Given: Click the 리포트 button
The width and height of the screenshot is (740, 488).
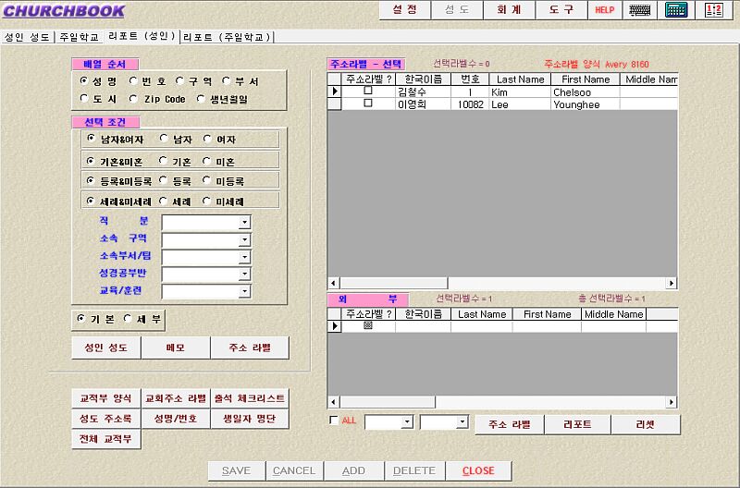Looking at the screenshot, I should click(577, 424).
